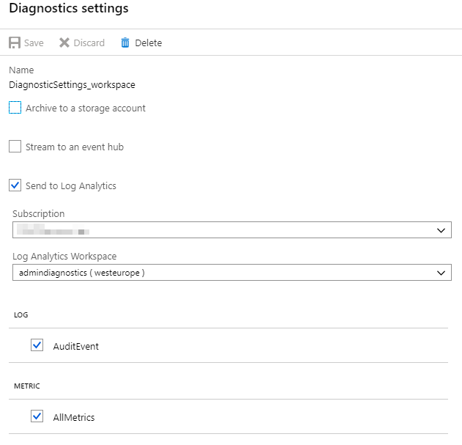The image size is (462, 445).
Task: Click the trash can Delete icon
Action: 125,43
